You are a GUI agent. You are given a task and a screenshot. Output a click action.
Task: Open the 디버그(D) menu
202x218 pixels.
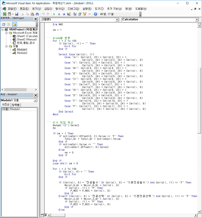73,9
